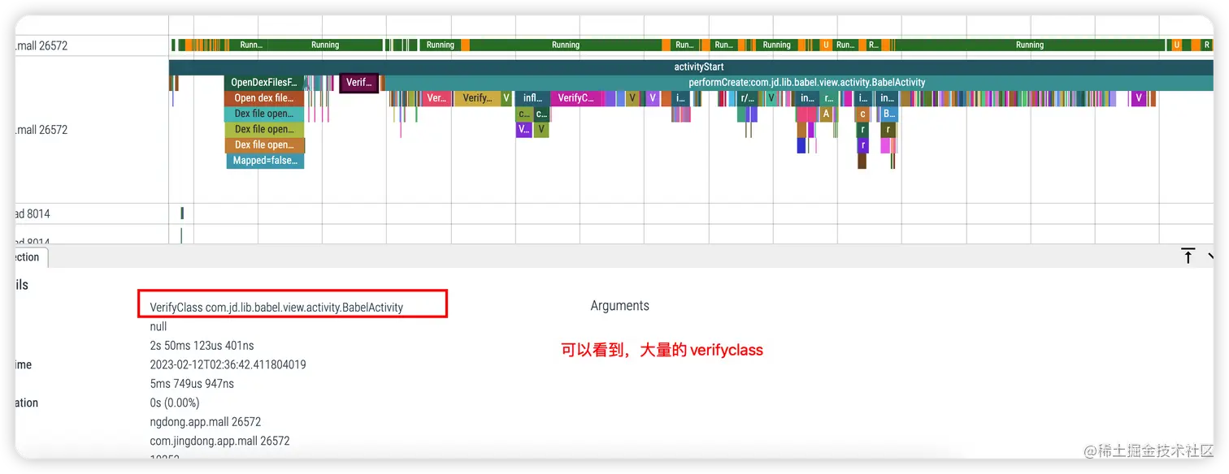1229x474 pixels.
Task: Select the tan 'A' slice
Action: (x=827, y=114)
